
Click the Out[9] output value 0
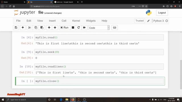[36, 58]
